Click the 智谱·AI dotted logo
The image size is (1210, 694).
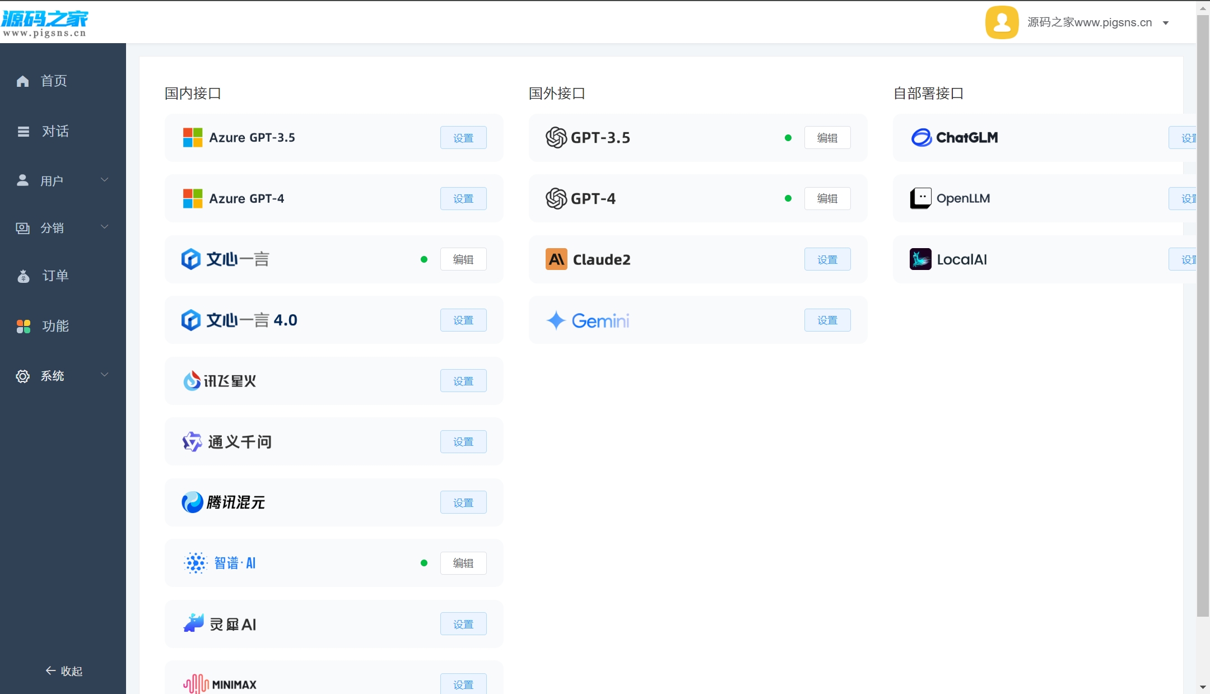tap(196, 563)
